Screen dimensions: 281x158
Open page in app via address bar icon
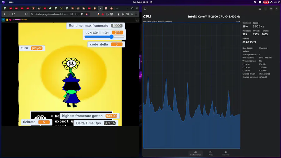(x=71, y=14)
